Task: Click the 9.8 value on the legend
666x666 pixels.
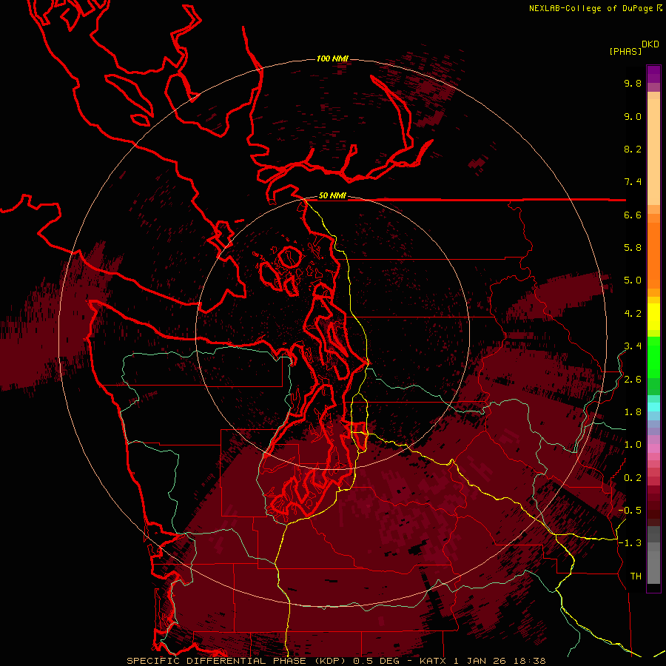Action: click(633, 83)
